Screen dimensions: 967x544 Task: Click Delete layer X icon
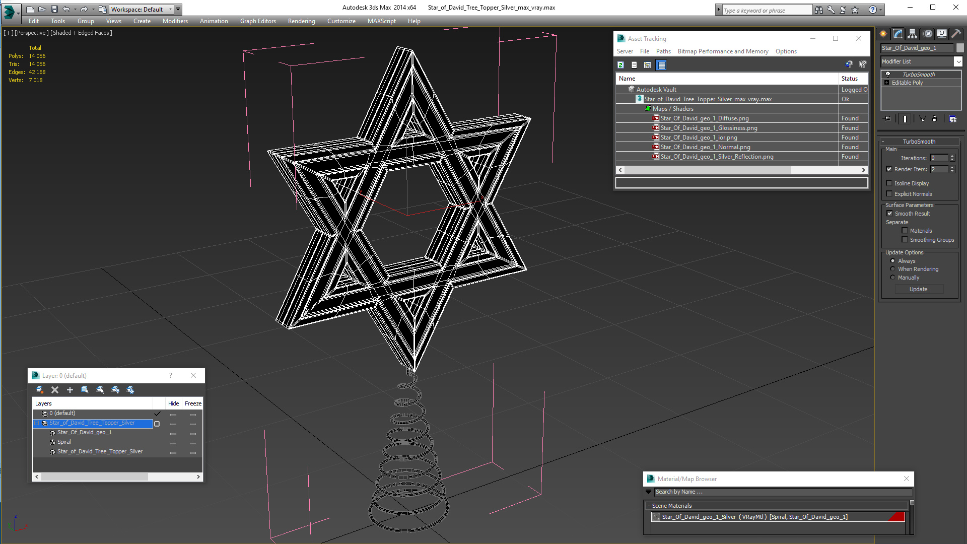55,390
